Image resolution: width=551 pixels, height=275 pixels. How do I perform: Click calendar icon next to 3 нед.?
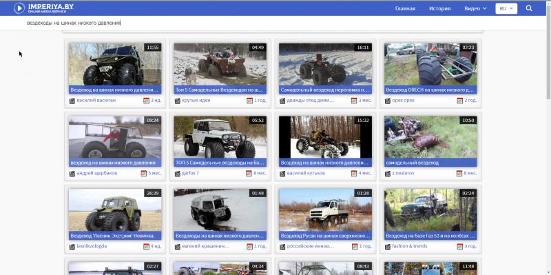click(146, 101)
